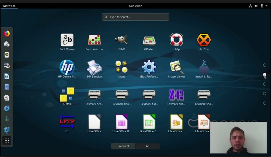Open the Lexmark hid... printer app

[x=149, y=95]
